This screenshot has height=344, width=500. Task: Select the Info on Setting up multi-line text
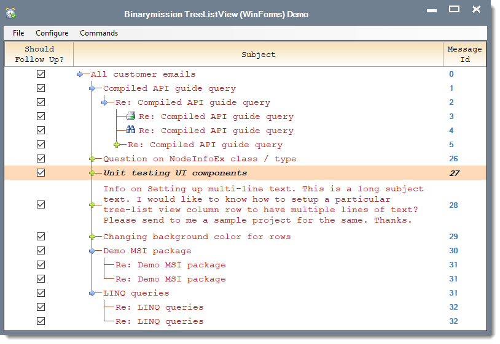pos(264,205)
